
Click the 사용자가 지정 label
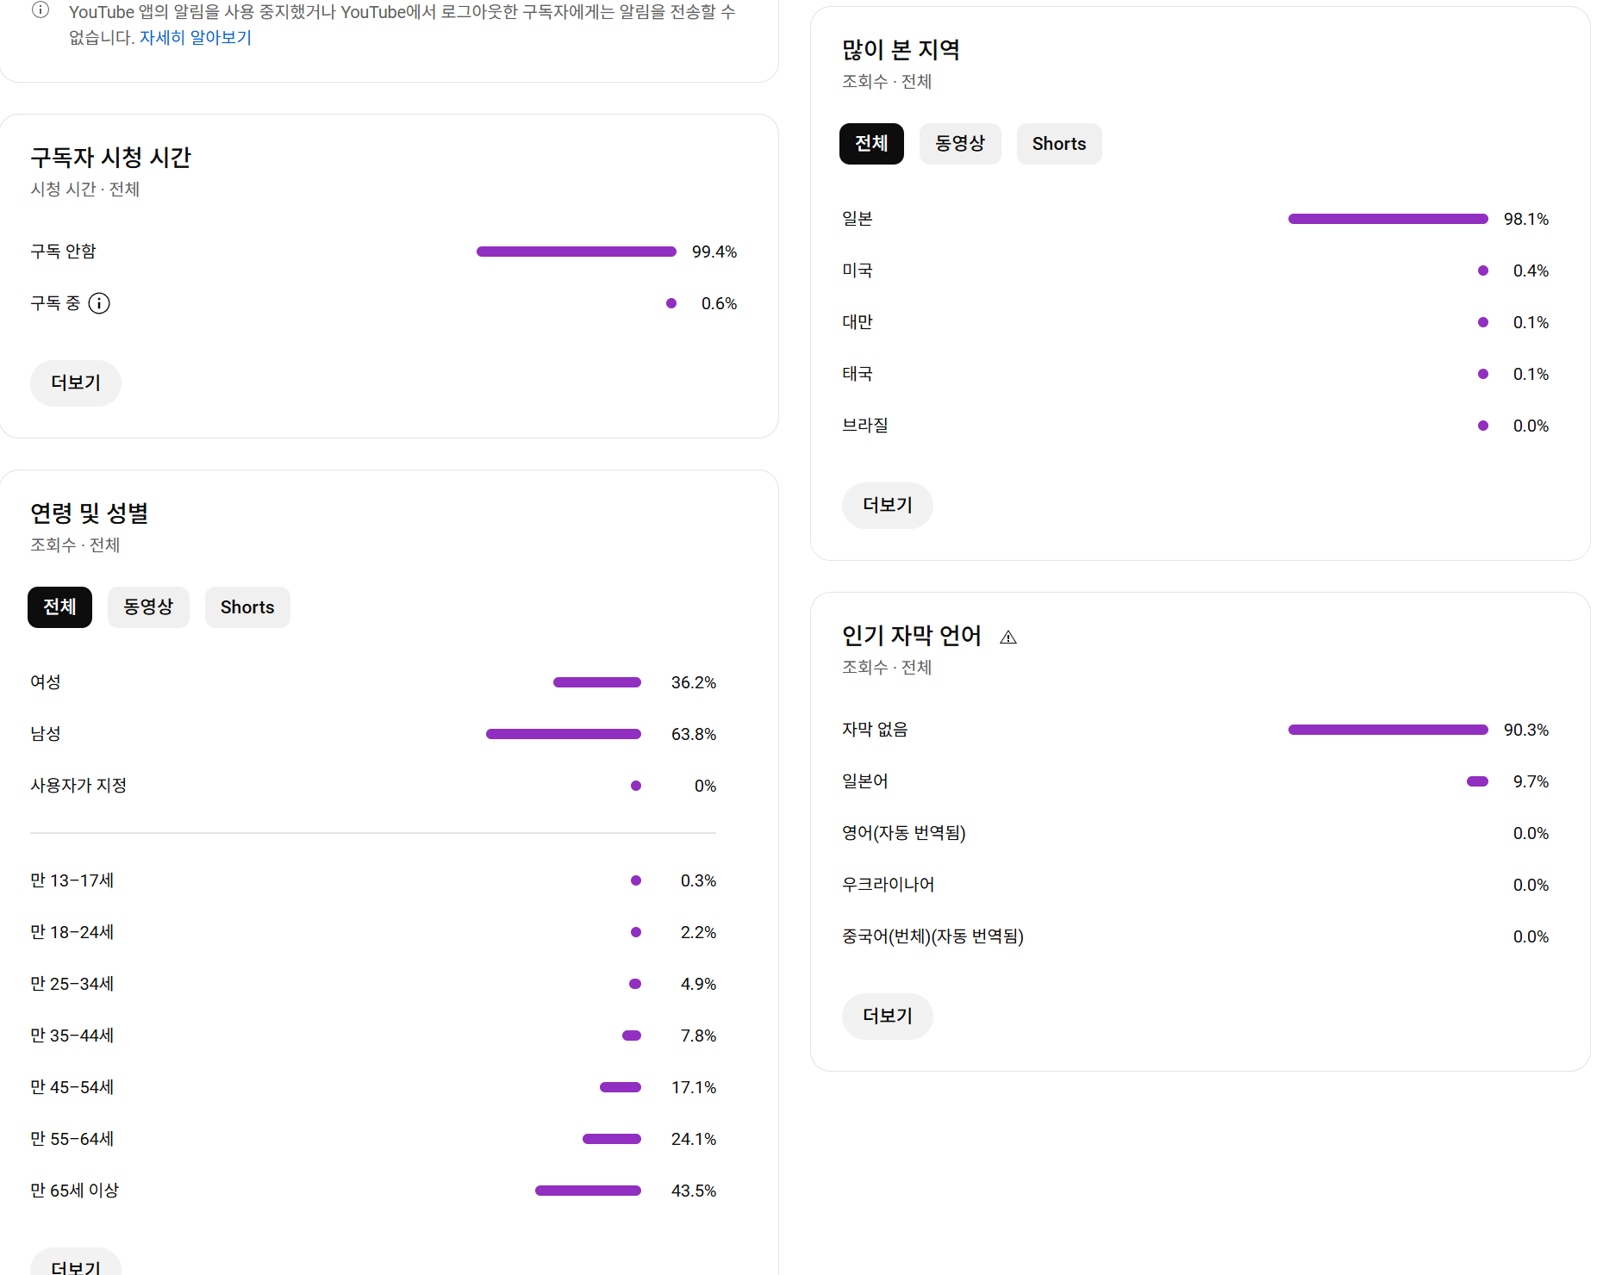pyautogui.click(x=78, y=786)
